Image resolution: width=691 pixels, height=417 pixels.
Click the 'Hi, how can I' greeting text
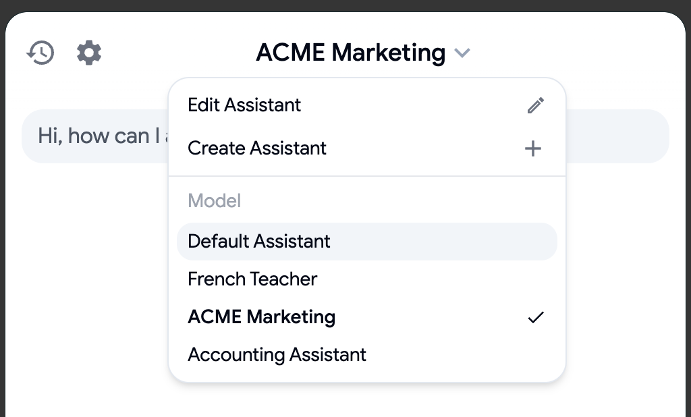coord(94,136)
